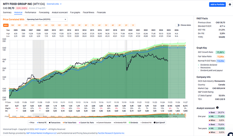Image resolution: width=233 pixels, height=136 pixels.
Task: Click Add to Portfolio button
Action: 217,4
